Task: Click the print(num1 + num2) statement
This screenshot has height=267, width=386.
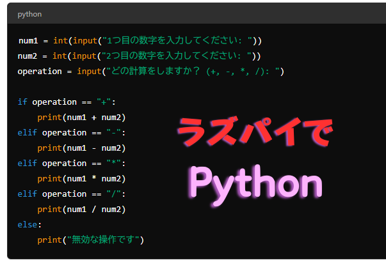Action: [x=81, y=118]
